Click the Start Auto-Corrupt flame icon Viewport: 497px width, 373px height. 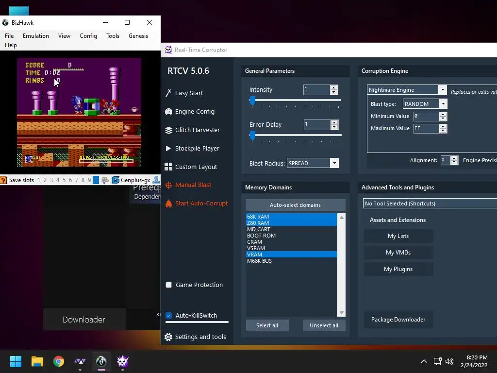point(168,203)
